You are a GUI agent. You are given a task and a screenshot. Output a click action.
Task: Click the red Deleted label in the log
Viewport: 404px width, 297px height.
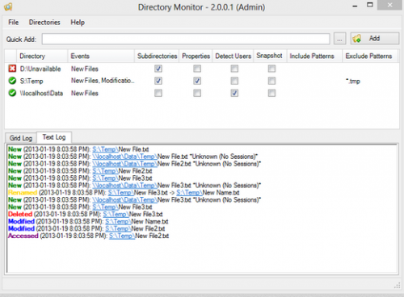(x=20, y=214)
